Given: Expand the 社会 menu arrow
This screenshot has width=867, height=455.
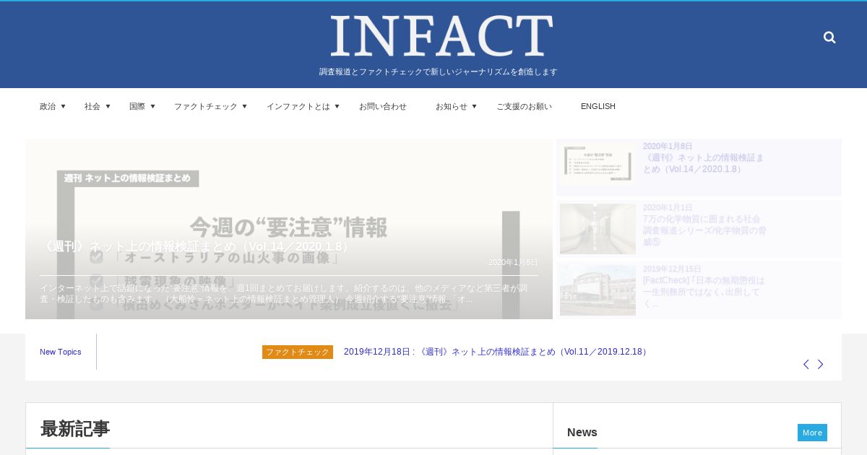Looking at the screenshot, I should tap(108, 106).
